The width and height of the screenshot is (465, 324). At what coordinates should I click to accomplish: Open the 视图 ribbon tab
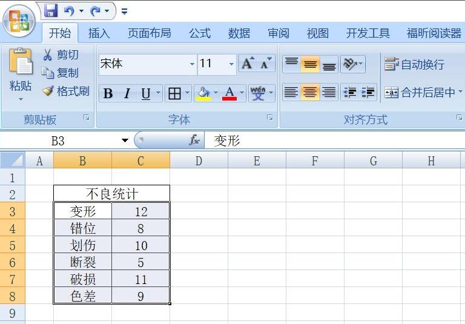point(318,33)
